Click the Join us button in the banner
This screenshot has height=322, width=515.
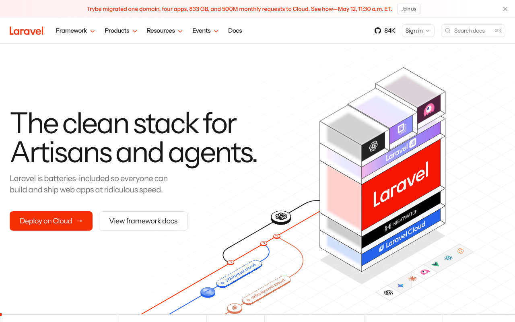pos(409,9)
